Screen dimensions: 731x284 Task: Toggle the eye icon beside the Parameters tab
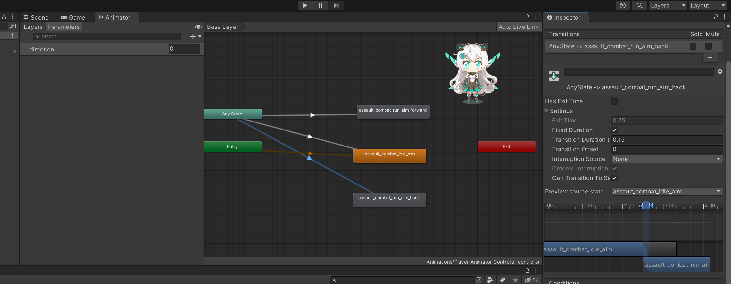198,27
